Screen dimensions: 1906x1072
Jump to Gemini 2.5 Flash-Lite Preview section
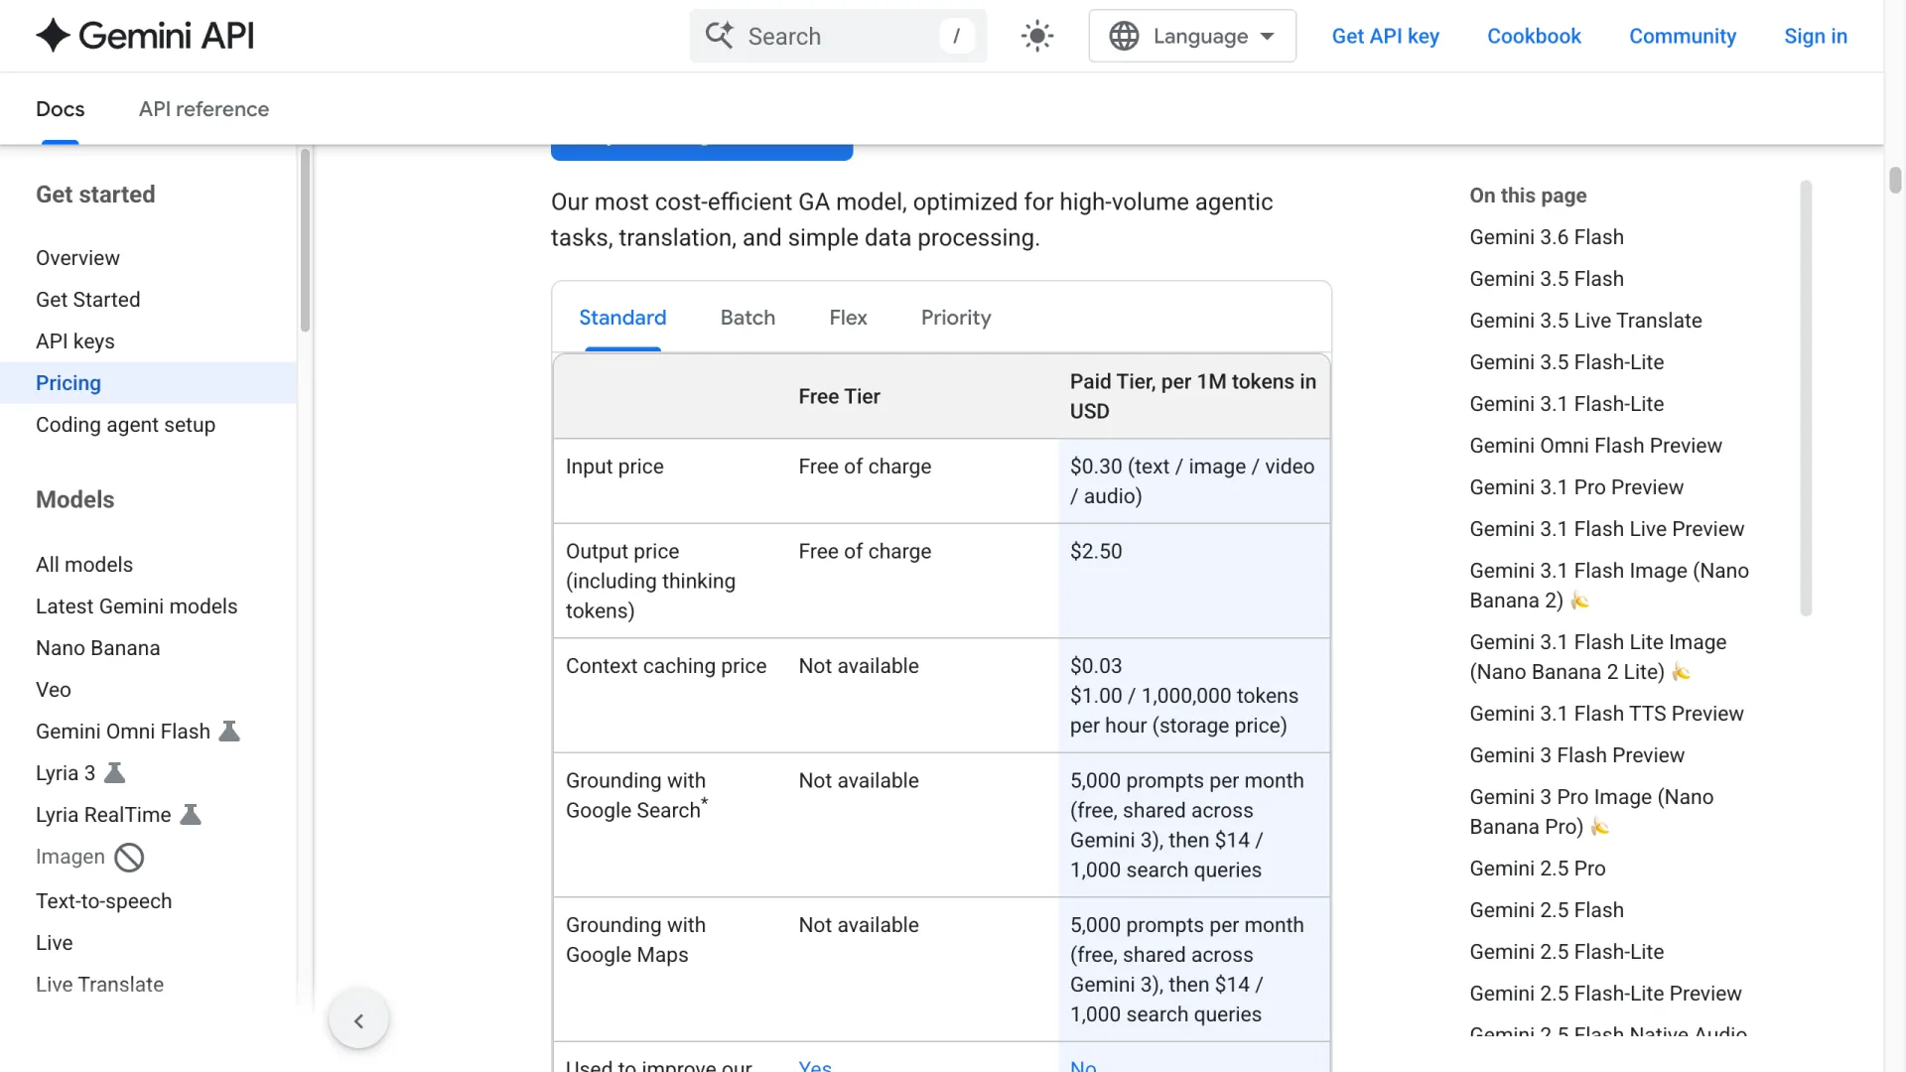click(1605, 994)
